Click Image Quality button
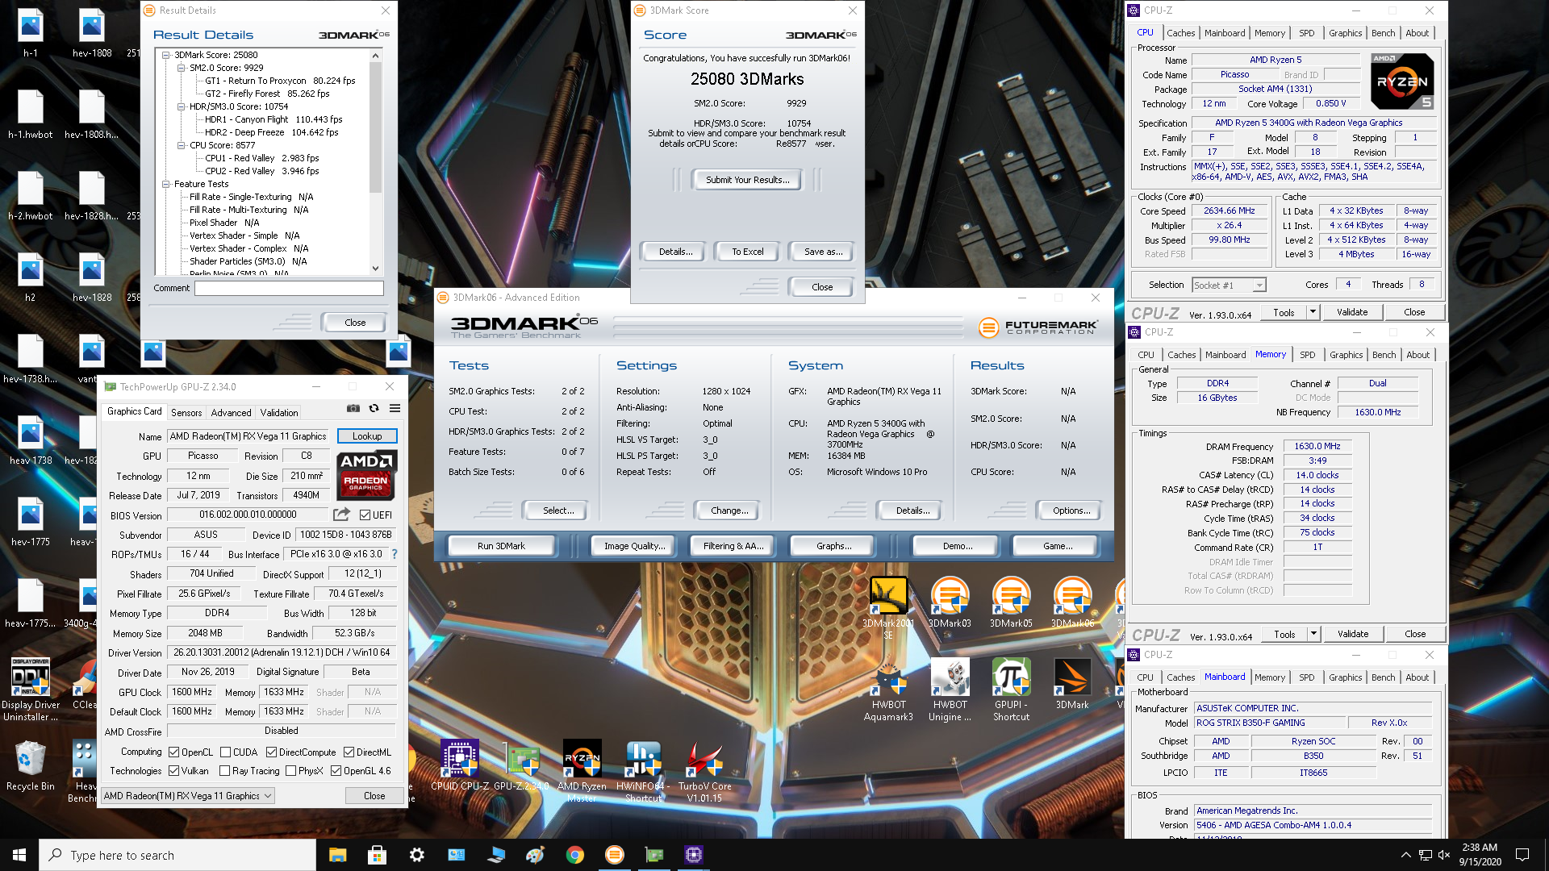The height and width of the screenshot is (871, 1549). (x=635, y=546)
